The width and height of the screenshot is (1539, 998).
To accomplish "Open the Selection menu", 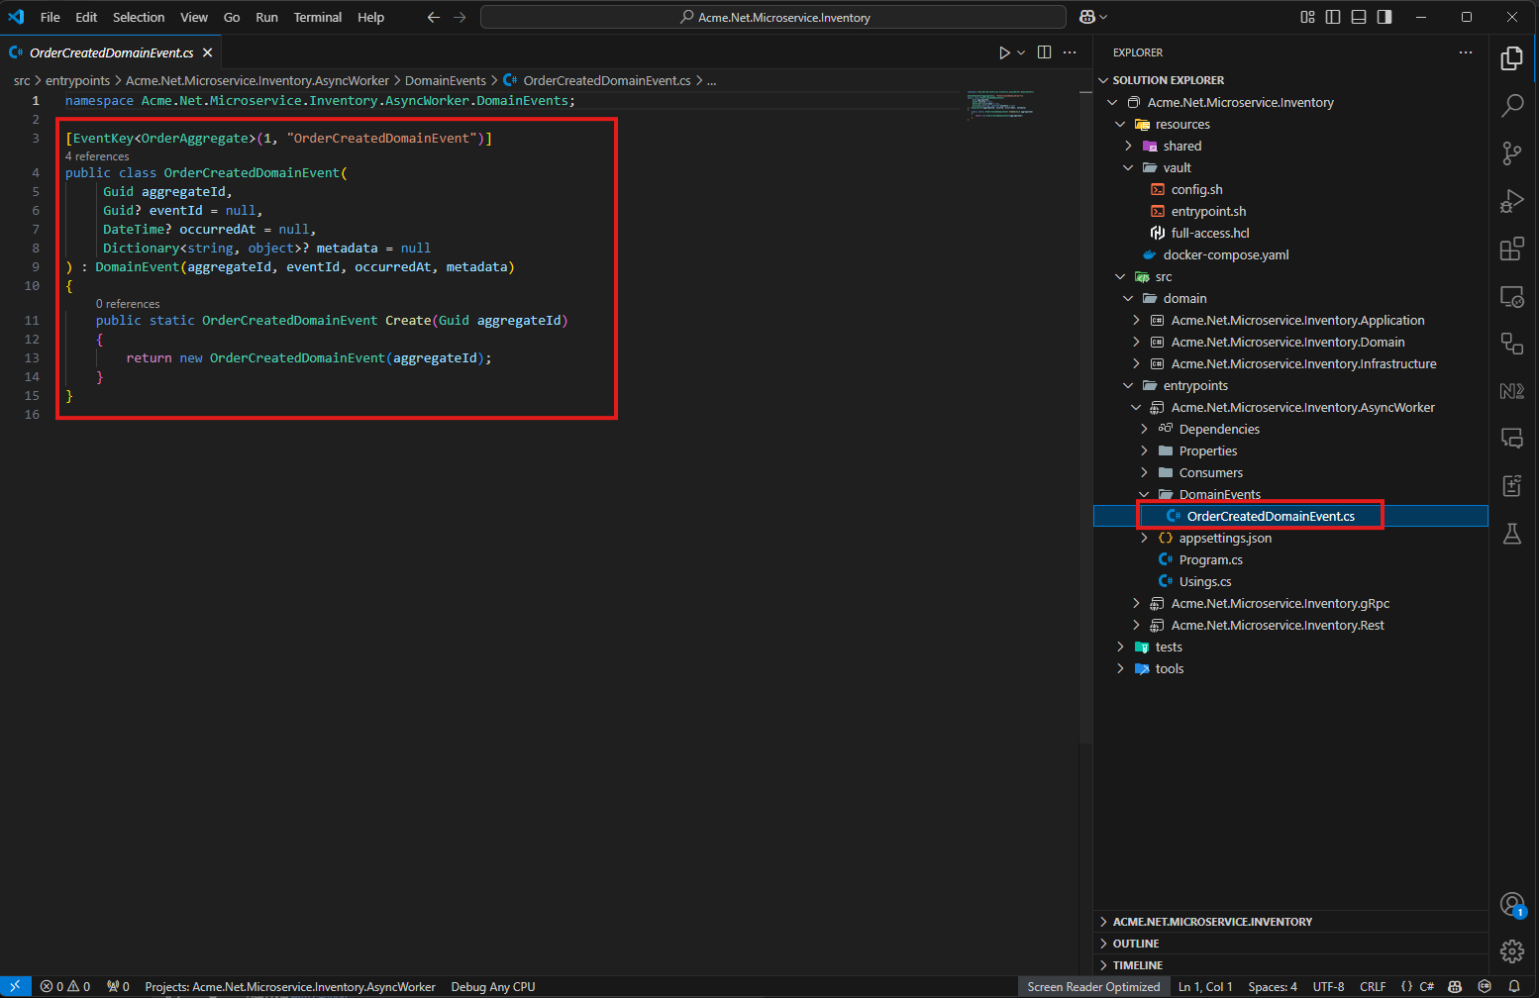I will point(139,17).
